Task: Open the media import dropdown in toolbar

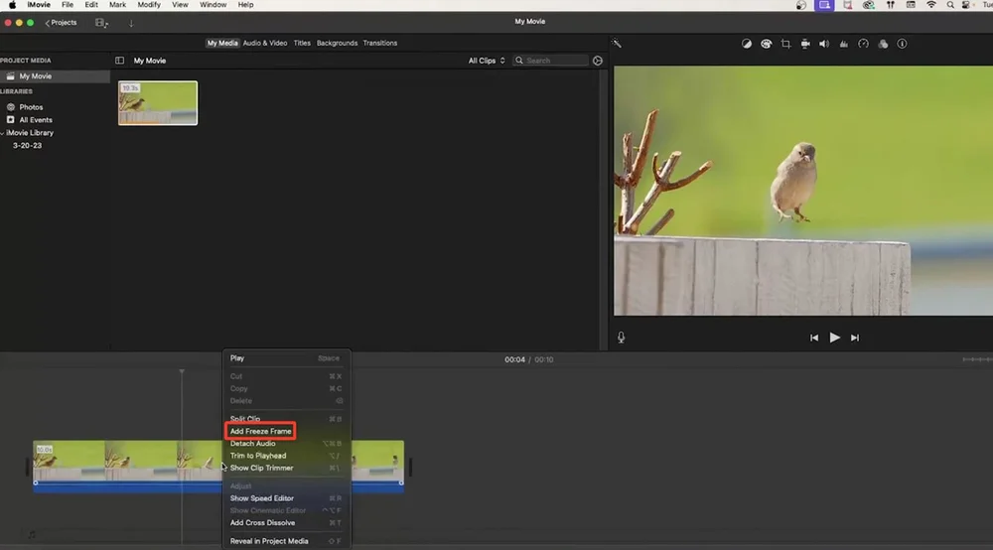Action: click(101, 22)
